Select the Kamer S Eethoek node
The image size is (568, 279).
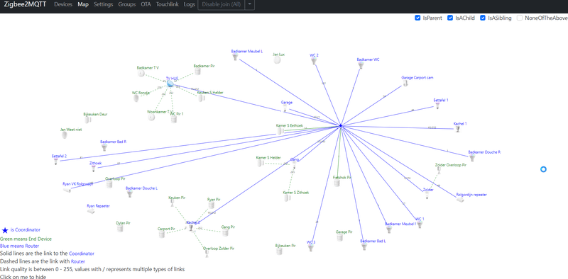(280, 131)
